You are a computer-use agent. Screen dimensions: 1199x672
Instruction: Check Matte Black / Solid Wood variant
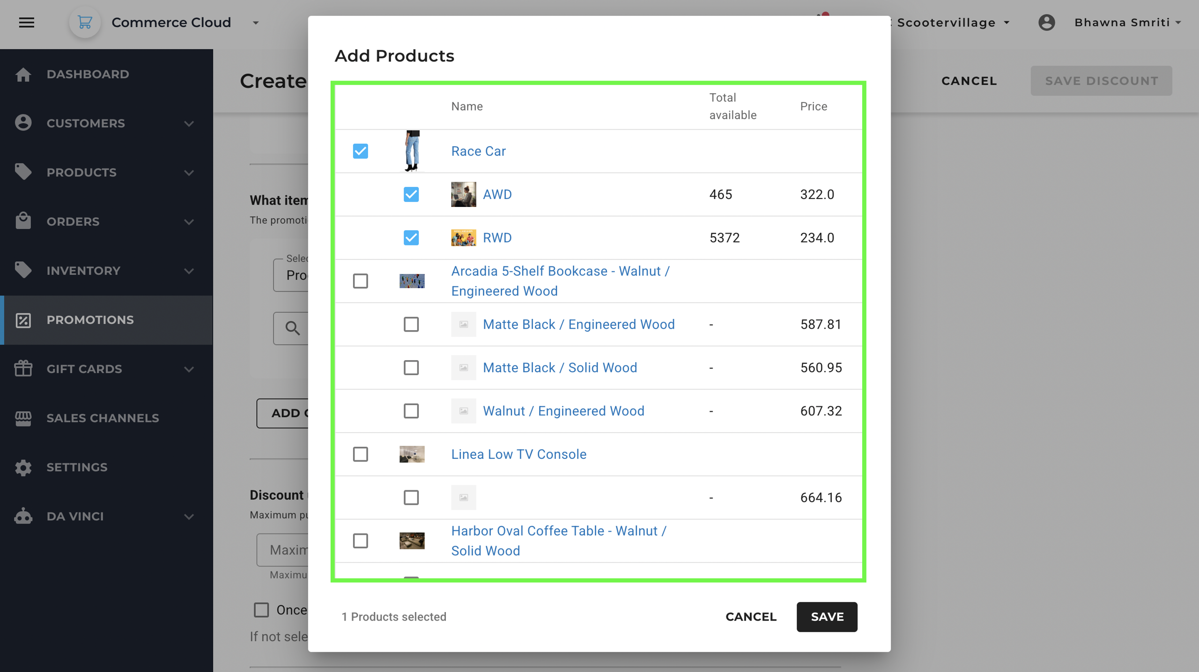pos(411,368)
